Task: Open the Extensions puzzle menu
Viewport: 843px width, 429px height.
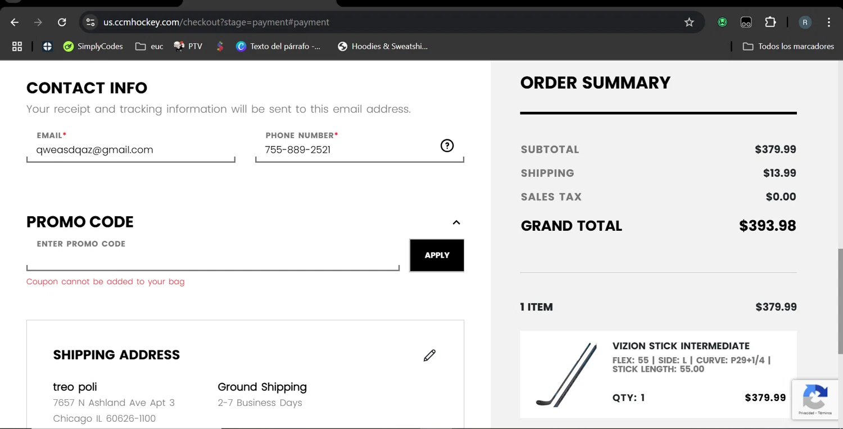Action: pos(771,22)
